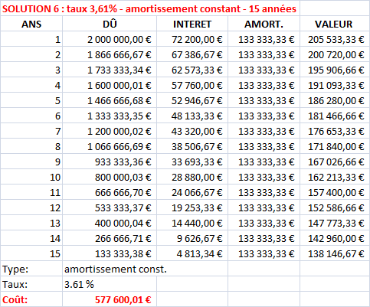This screenshot has width=370, height=307.
Task: Click the 4 813,34 € interest cell
Action: point(192,253)
